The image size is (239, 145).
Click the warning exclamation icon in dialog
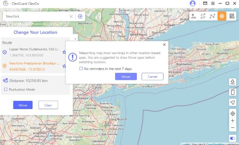click(73, 57)
